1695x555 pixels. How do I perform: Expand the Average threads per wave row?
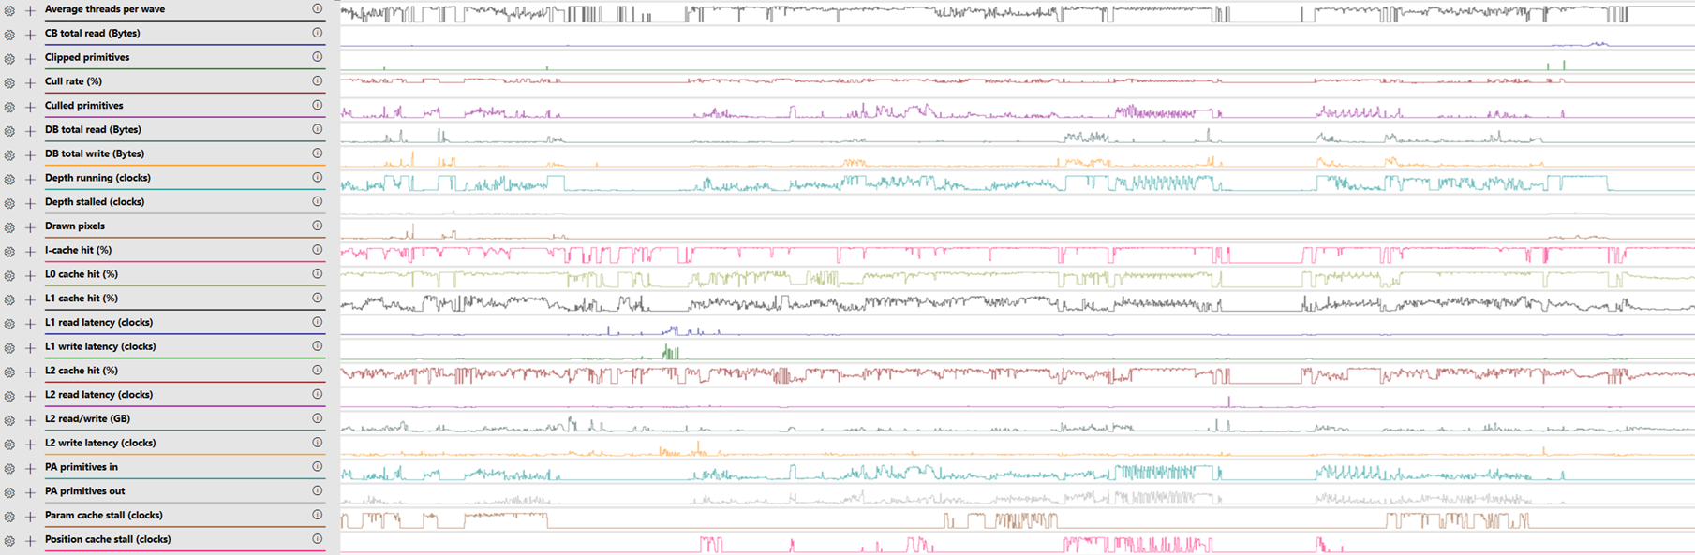pos(30,9)
